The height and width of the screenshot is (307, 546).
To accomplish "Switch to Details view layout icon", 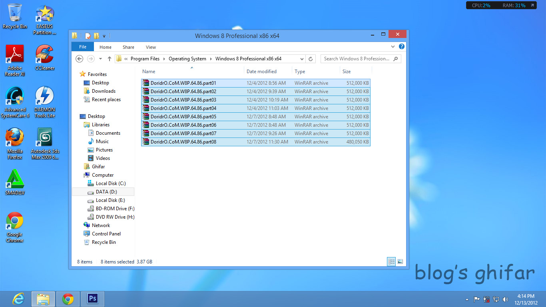I will 391,262.
